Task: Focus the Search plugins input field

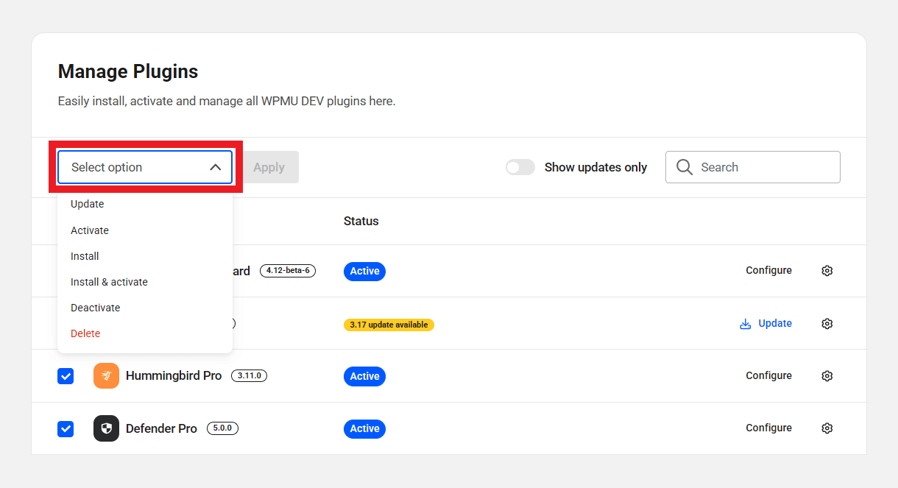Action: coord(752,167)
